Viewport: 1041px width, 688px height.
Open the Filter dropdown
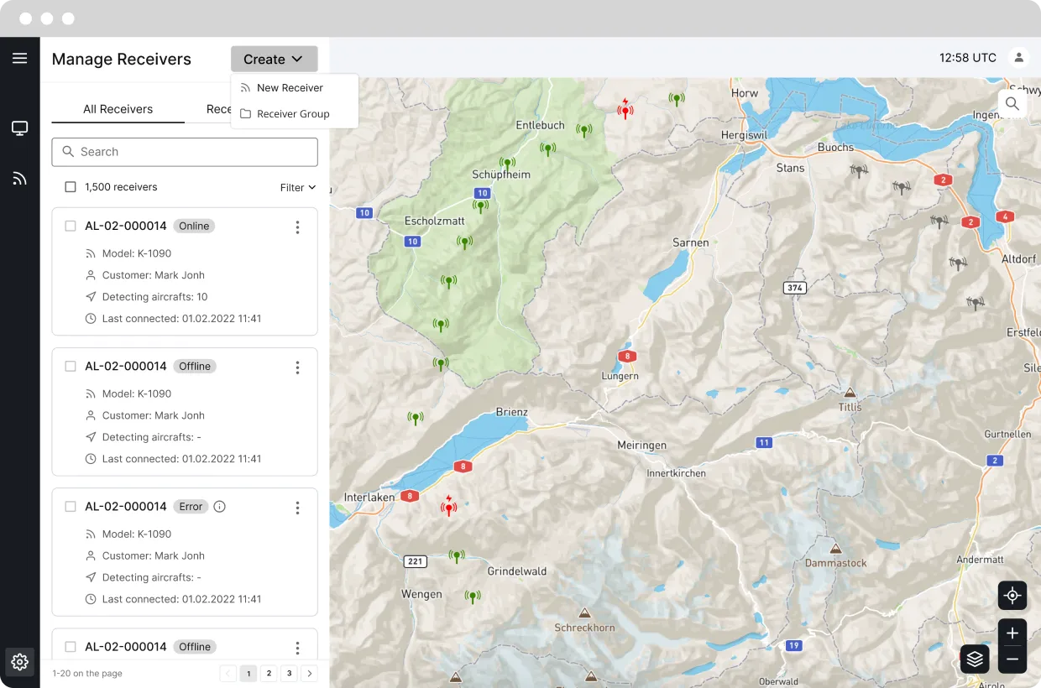[297, 187]
